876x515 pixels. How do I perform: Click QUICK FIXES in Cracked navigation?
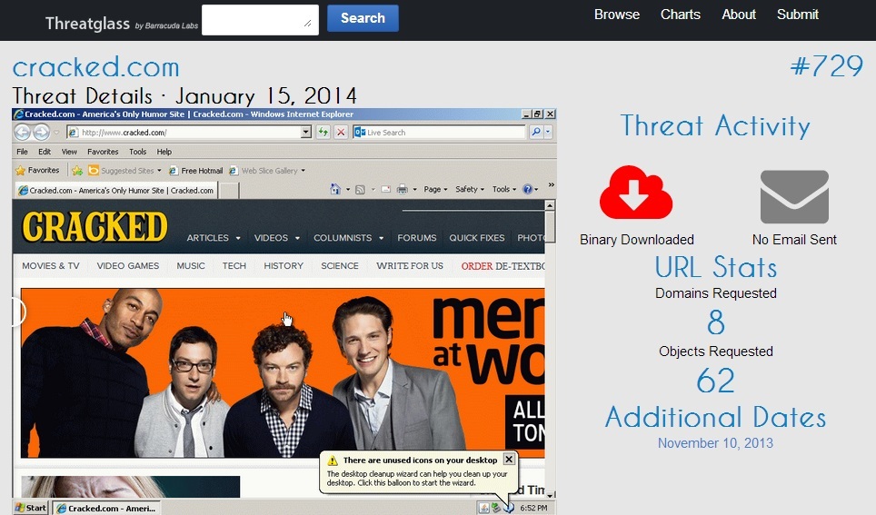click(476, 237)
